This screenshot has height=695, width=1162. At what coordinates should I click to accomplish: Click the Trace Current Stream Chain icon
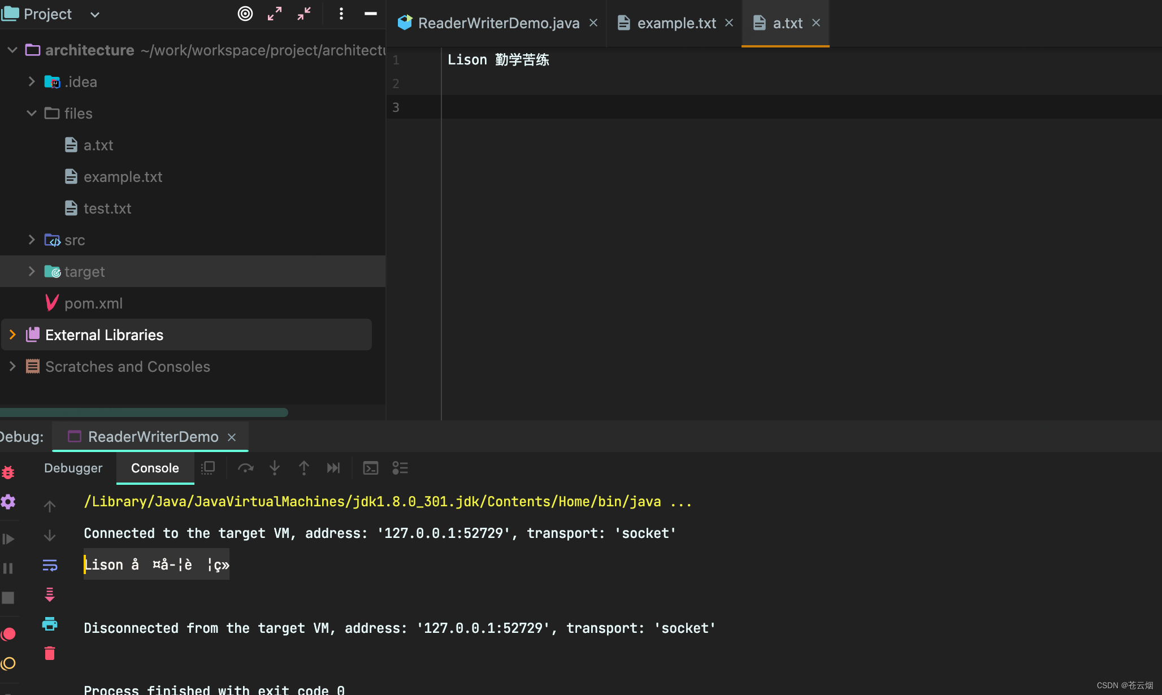tap(400, 468)
